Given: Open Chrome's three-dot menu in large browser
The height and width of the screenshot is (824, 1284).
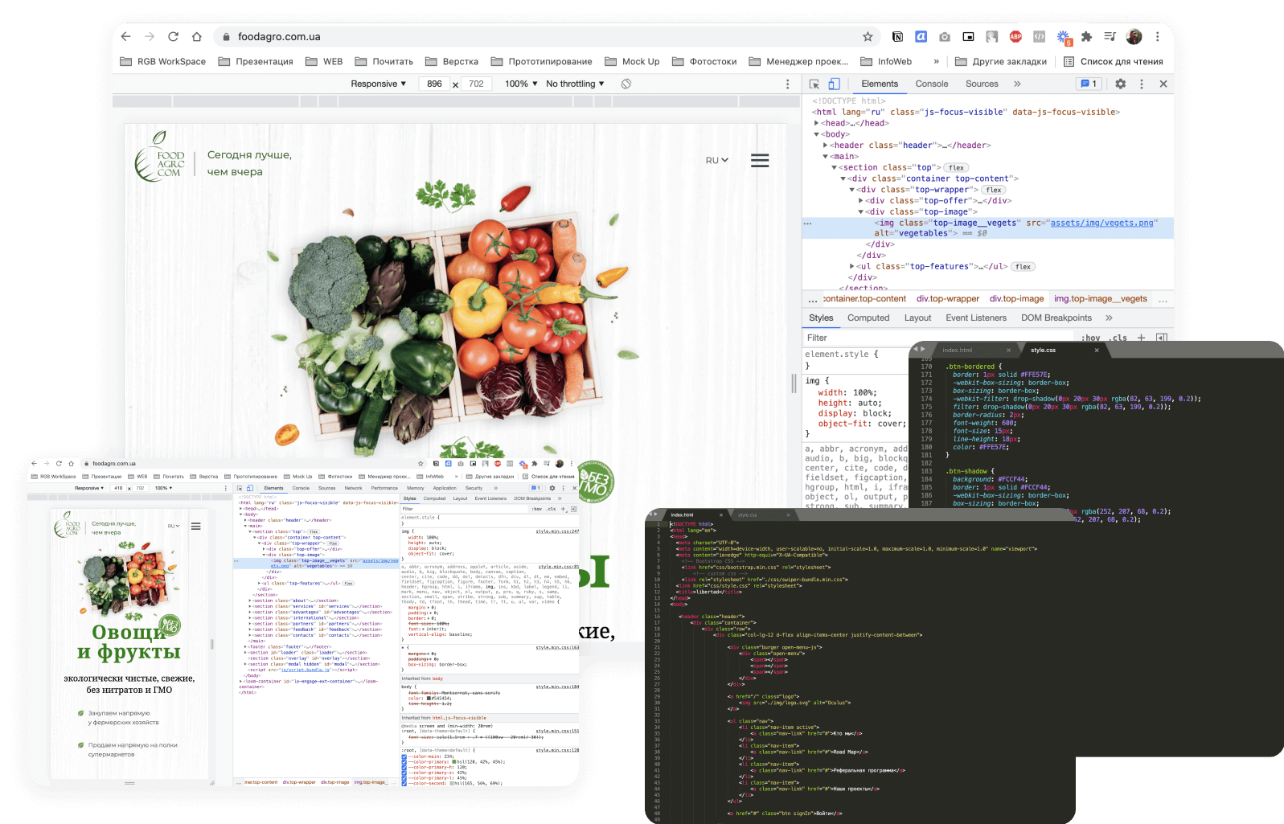Looking at the screenshot, I should [1157, 36].
